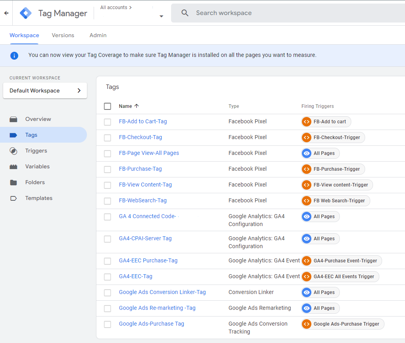This screenshot has height=343, width=405.
Task: Click the Tags sidebar icon
Action: coord(13,135)
